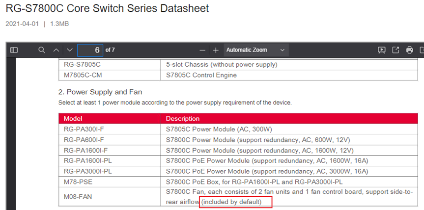Zoom in with the plus icon
424x210 pixels.
point(216,50)
